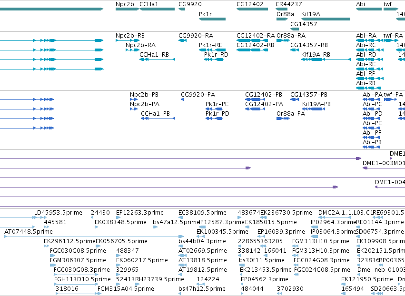Click the twf-RA transcript label
405x296 pixels.
(393, 36)
